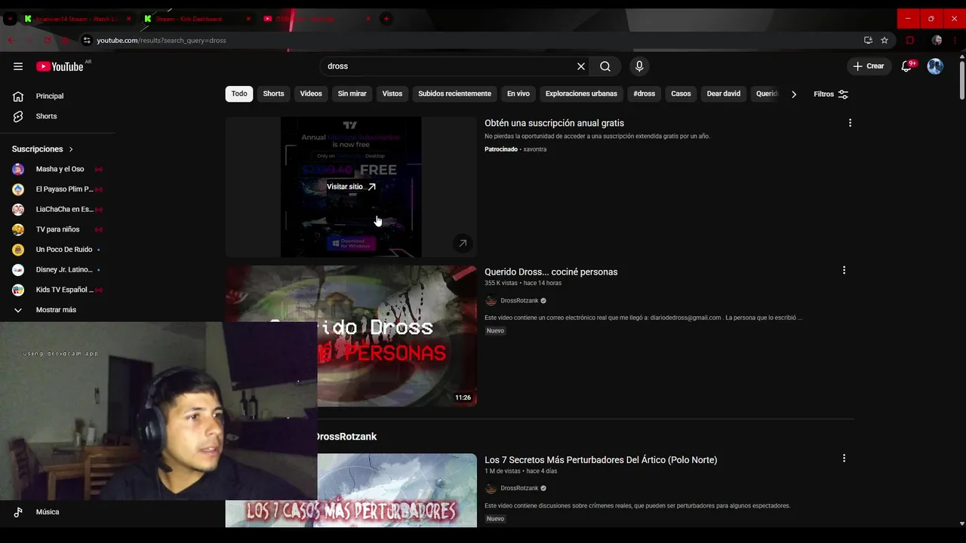Open the browser tab search dropdown
Screen dimensions: 966x543
[x=10, y=18]
